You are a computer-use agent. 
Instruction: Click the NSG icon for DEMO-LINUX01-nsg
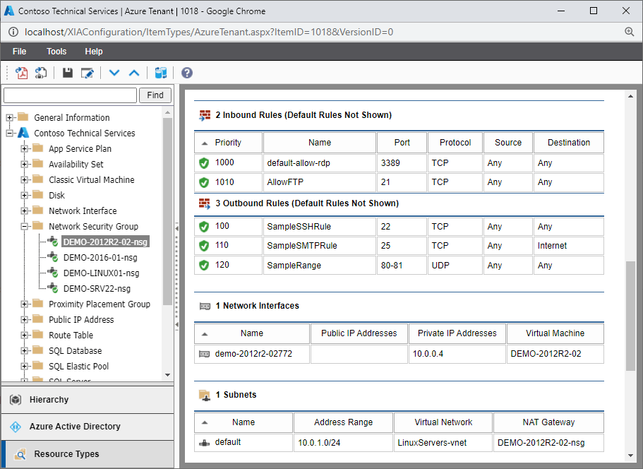click(52, 273)
